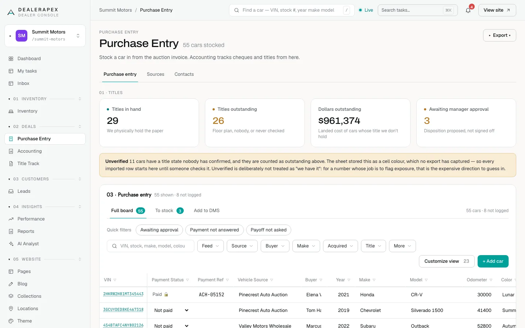Open VIN link 2HKRW2H81MT345443

click(x=123, y=294)
